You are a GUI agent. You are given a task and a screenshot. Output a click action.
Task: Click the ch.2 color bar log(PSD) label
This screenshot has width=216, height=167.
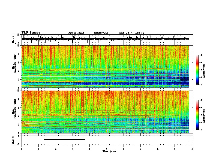[204, 116]
